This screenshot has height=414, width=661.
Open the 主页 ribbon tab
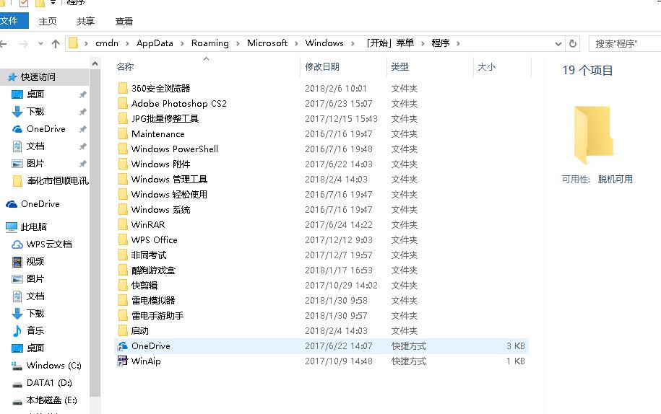pyautogui.click(x=47, y=21)
